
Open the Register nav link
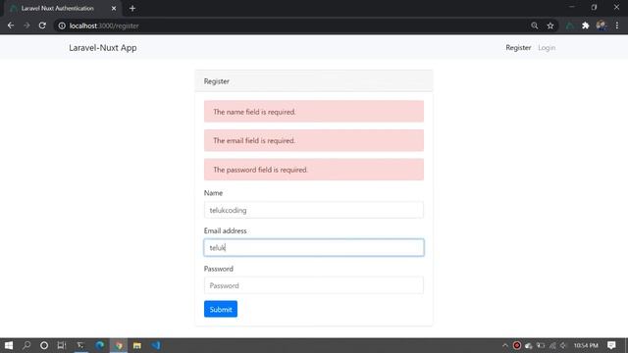[x=518, y=48]
